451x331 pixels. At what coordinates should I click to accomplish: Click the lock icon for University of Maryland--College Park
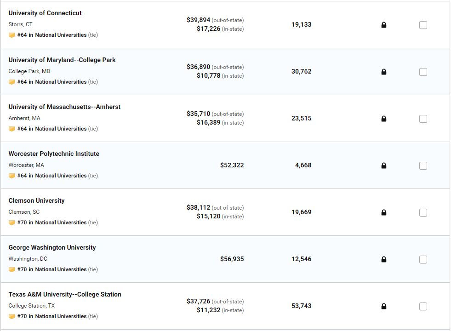384,72
